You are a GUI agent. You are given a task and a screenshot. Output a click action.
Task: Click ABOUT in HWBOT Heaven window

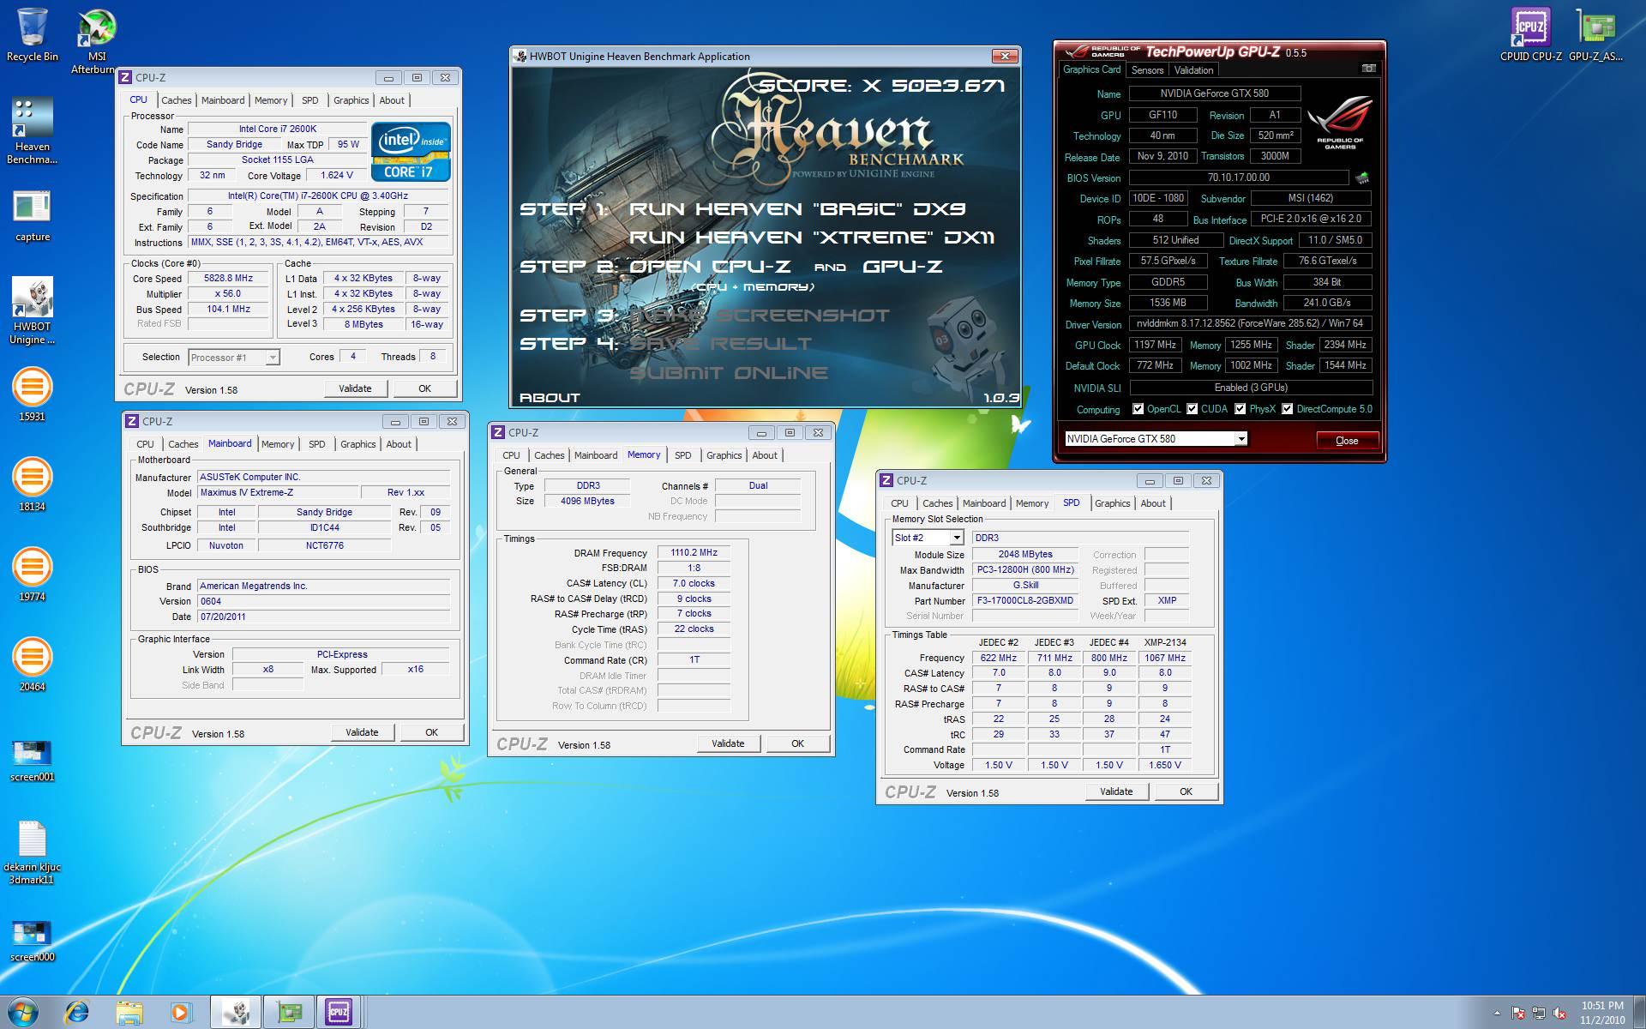point(550,397)
